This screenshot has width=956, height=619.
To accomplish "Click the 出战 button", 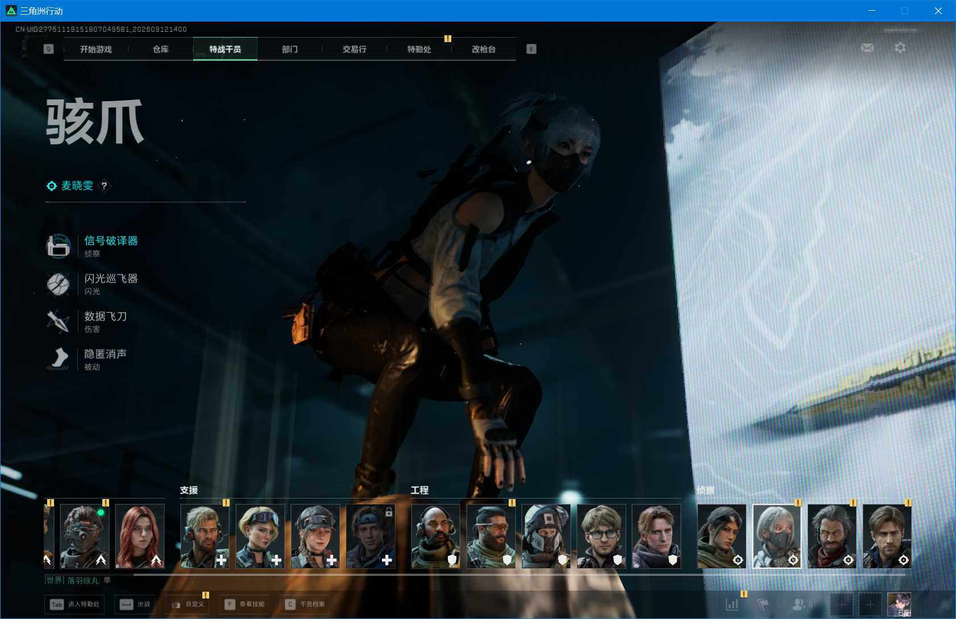I will click(135, 604).
